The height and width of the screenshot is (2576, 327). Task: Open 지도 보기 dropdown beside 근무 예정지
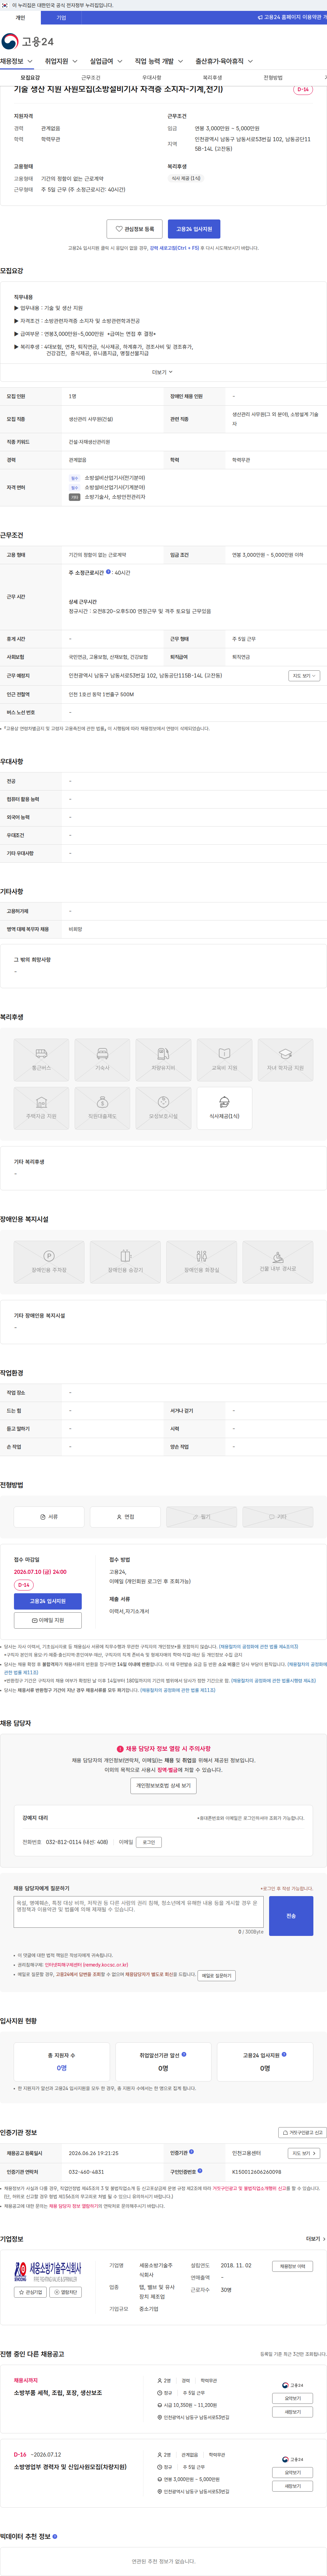[x=304, y=676]
